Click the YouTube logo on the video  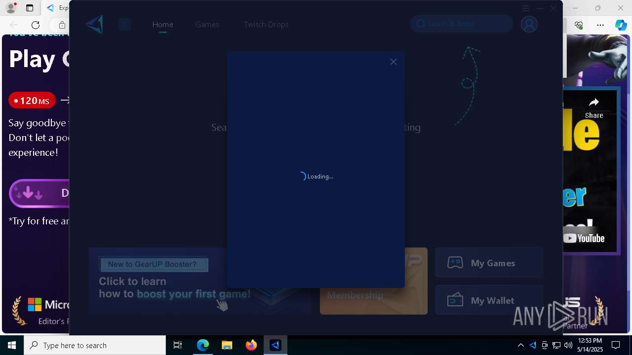584,239
